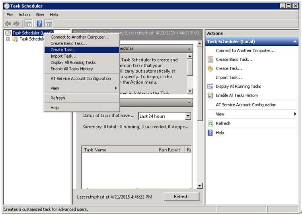
Task: Click the overview text scroll up arrow
Action: point(190,56)
